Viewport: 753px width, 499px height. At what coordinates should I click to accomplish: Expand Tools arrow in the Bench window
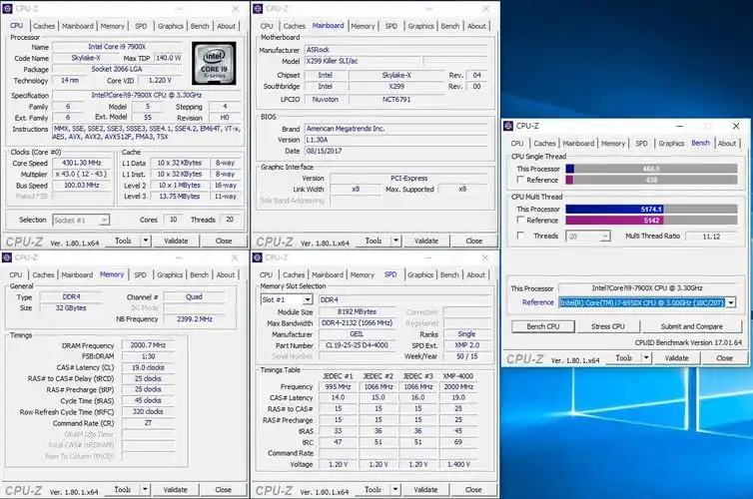646,358
